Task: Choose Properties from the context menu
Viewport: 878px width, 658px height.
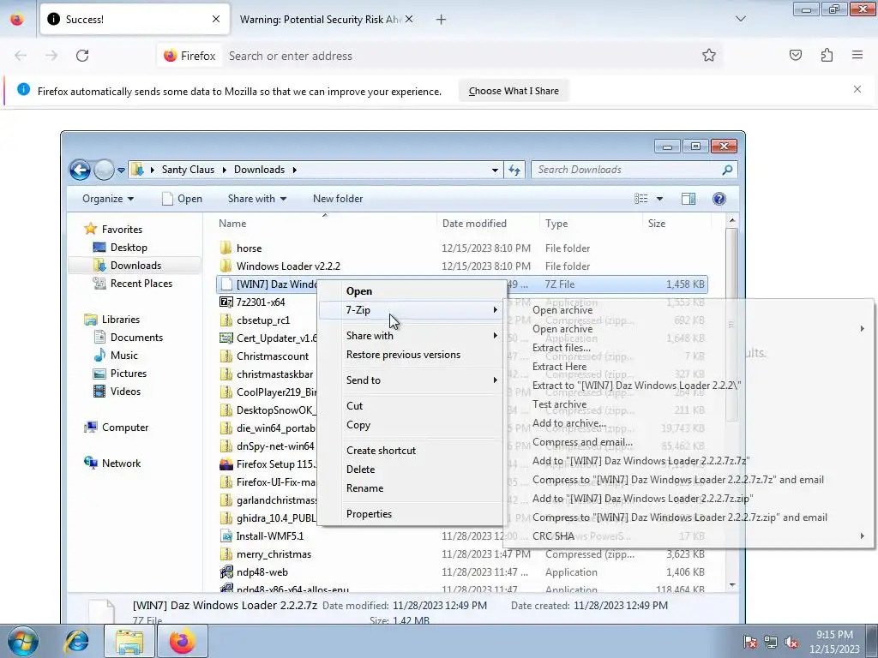Action: click(369, 514)
